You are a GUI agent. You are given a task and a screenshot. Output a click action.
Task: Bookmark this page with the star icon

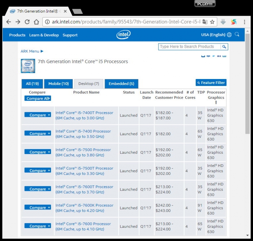pyautogui.click(x=212, y=22)
